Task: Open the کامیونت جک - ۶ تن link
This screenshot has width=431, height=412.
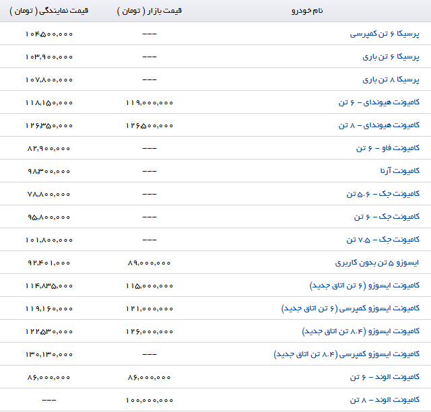Action: coord(387,217)
